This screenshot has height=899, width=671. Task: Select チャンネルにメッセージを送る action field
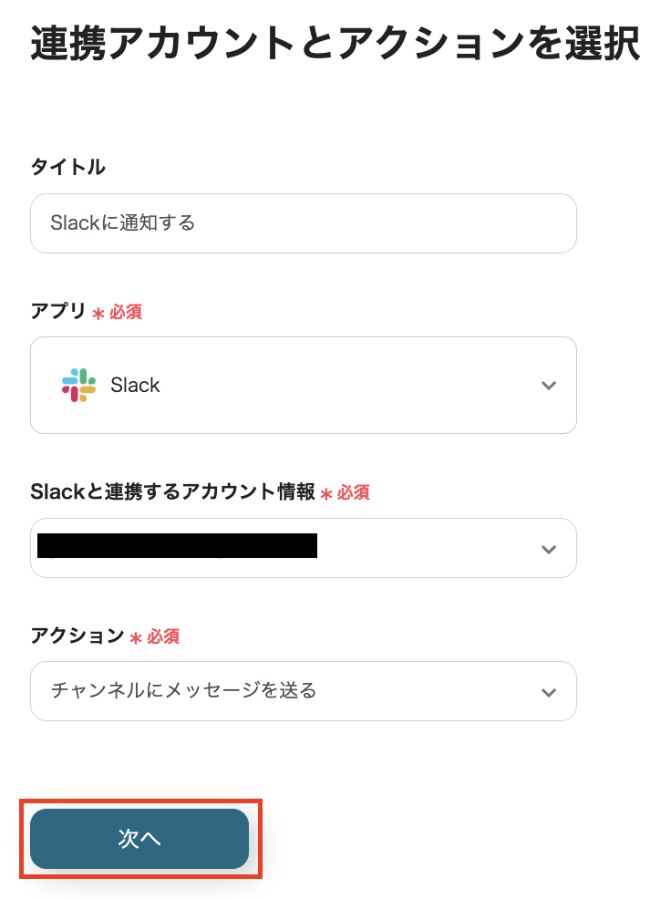click(x=304, y=691)
